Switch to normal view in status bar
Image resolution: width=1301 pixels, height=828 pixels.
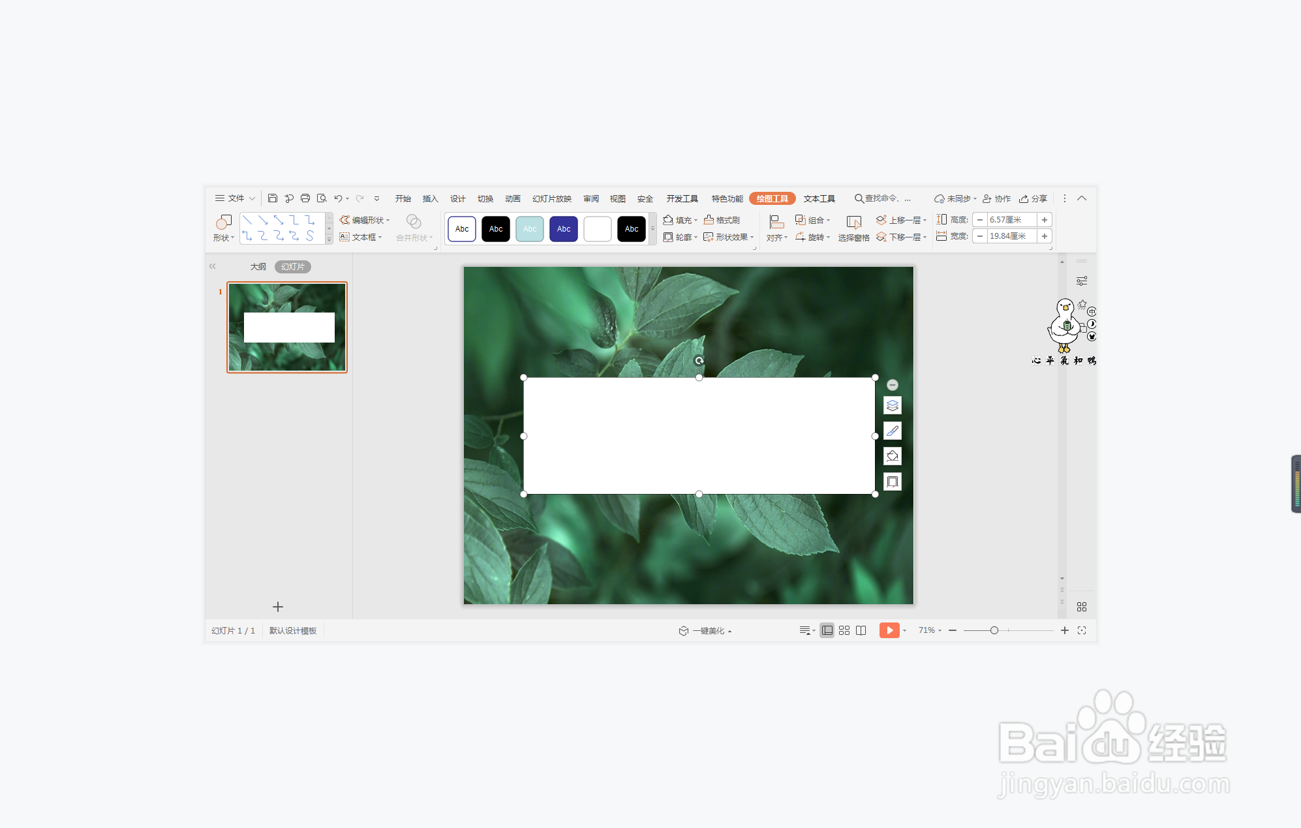pyautogui.click(x=827, y=630)
